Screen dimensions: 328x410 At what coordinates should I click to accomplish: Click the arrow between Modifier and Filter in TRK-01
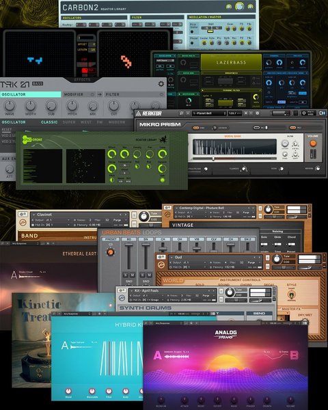99,94
